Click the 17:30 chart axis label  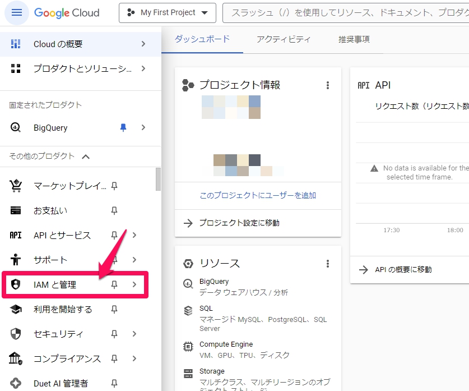point(392,230)
